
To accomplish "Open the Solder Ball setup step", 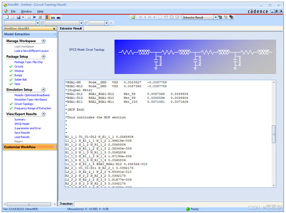I will pyautogui.click(x=21, y=80).
